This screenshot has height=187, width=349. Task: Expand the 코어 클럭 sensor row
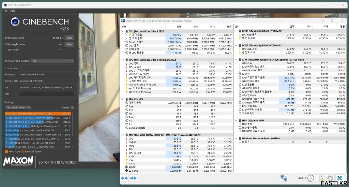tap(126, 38)
